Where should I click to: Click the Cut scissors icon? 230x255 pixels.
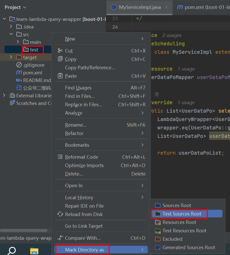coord(60,51)
